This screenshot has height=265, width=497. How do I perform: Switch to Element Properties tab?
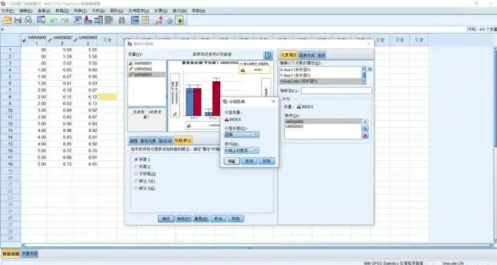pos(289,55)
